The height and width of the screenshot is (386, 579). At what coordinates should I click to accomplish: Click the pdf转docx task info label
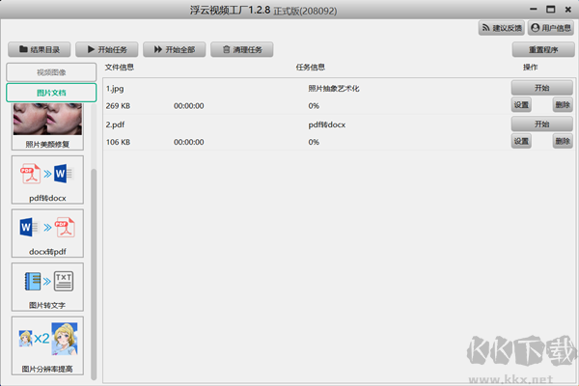coord(327,124)
